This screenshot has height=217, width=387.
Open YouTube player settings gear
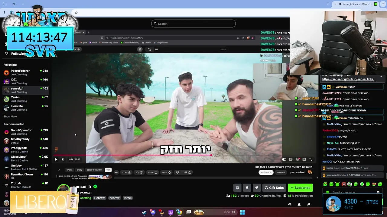pos(298,159)
